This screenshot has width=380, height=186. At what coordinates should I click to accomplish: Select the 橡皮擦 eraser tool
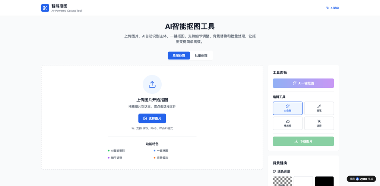pyautogui.click(x=288, y=124)
